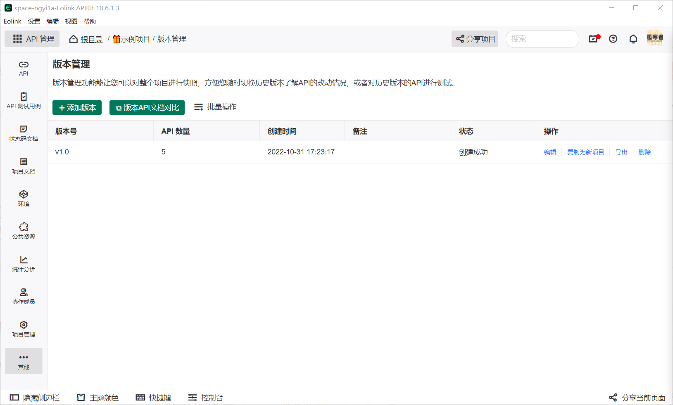Screen dimensions: 673x405
Task: Navigate to 根目录 in the breadcrumb
Action: click(x=90, y=39)
